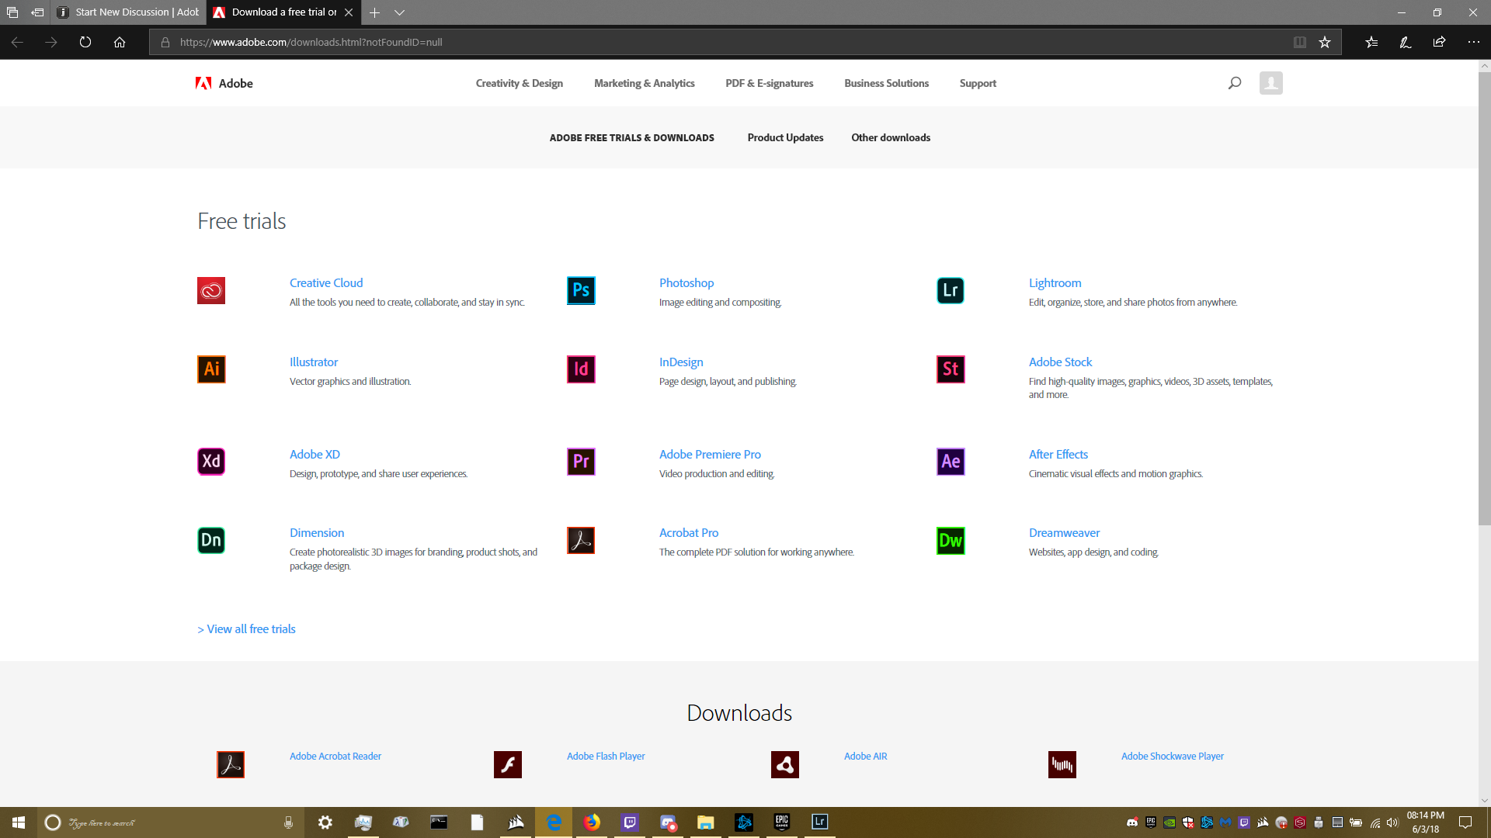Open Adobe Shockwave Player download link
This screenshot has width=1491, height=838.
click(x=1173, y=757)
